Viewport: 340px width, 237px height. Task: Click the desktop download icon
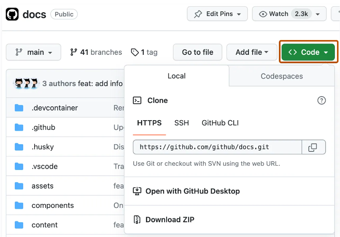pos(137,191)
